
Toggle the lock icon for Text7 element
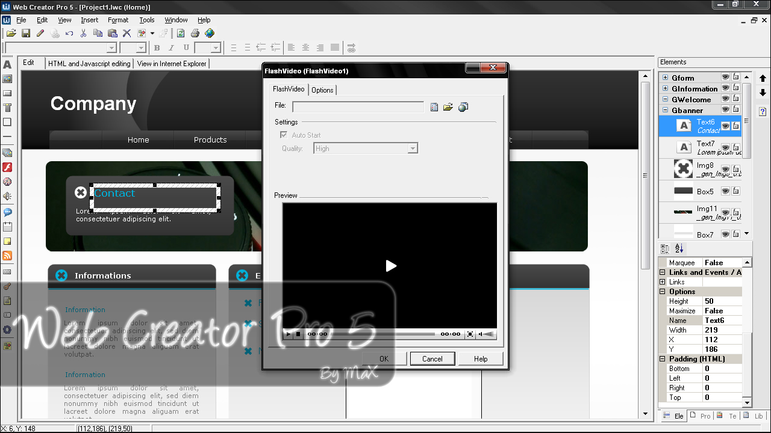click(736, 147)
